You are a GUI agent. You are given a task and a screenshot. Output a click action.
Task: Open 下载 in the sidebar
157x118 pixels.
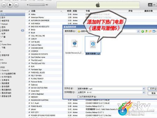click(x=3, y=48)
